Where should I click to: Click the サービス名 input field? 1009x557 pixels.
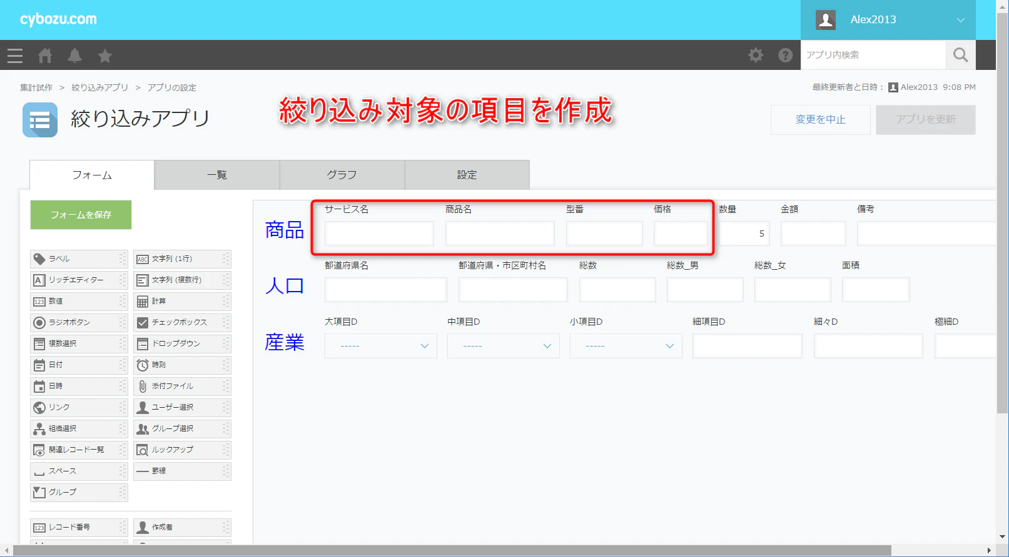pos(379,234)
